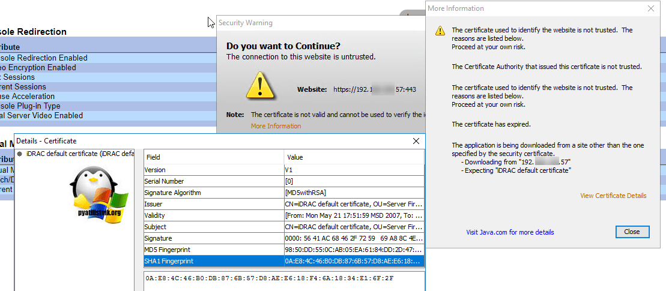The height and width of the screenshot is (291, 666).
Task: Close the More Information window with X
Action: (x=651, y=8)
